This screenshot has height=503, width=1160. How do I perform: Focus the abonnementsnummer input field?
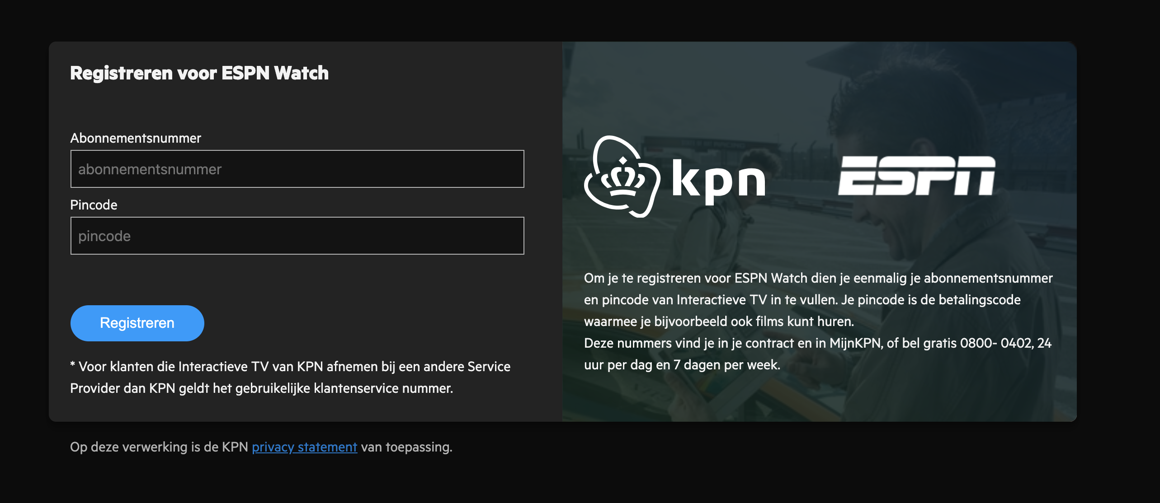[x=297, y=169]
